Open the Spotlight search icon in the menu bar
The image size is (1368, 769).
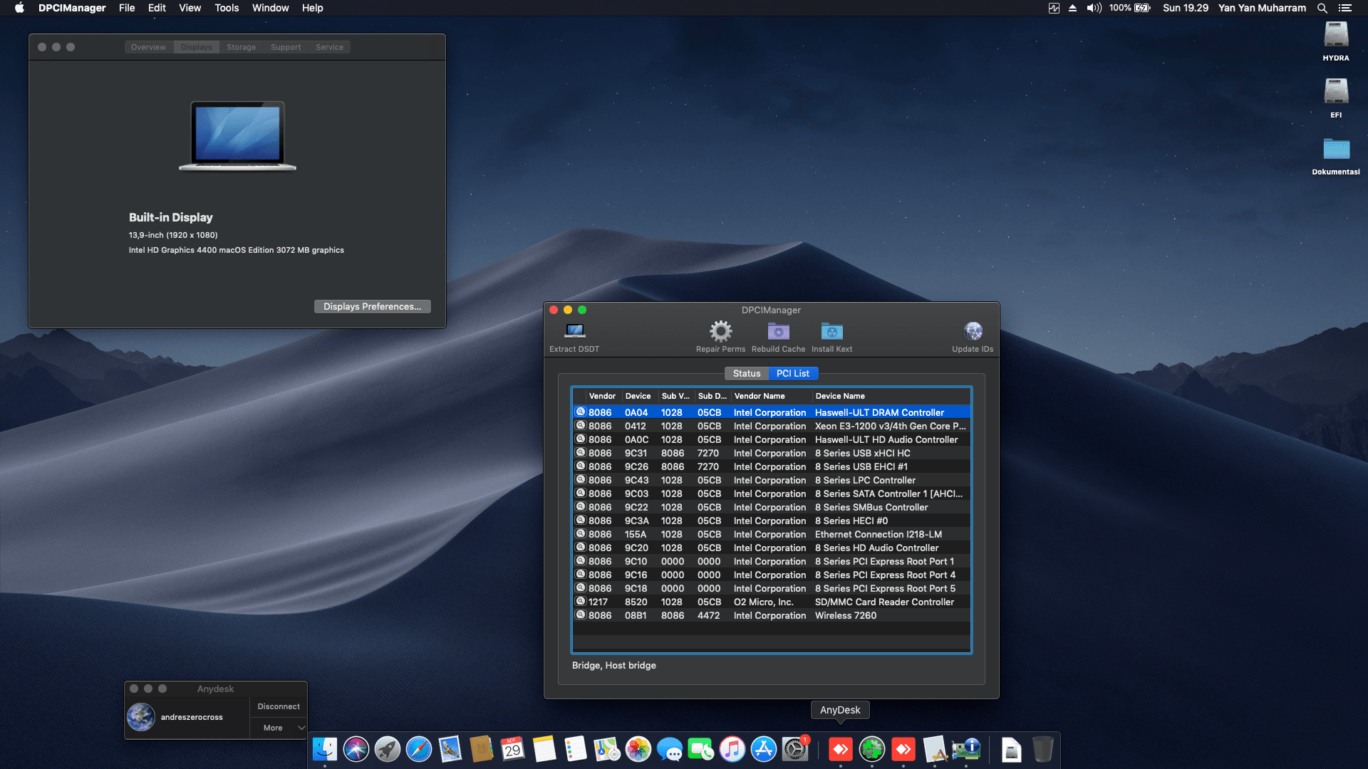(1322, 8)
